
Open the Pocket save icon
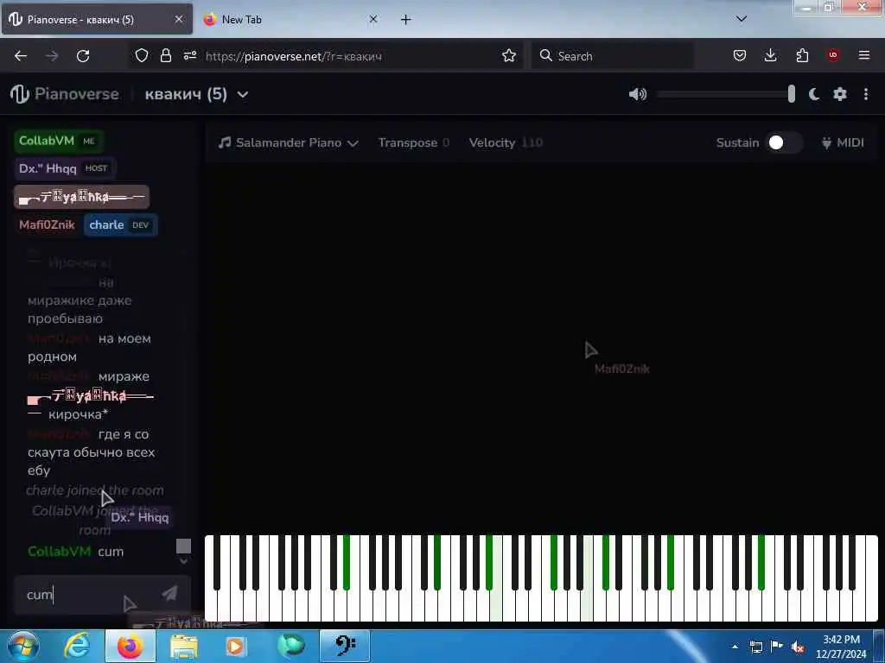[x=740, y=55]
